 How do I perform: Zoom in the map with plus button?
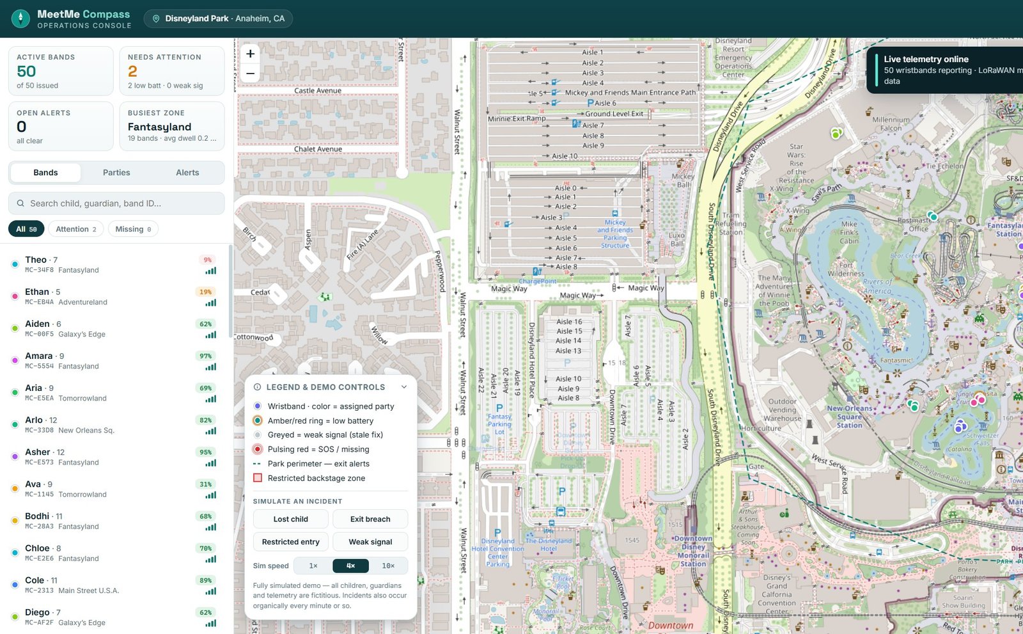[251, 54]
